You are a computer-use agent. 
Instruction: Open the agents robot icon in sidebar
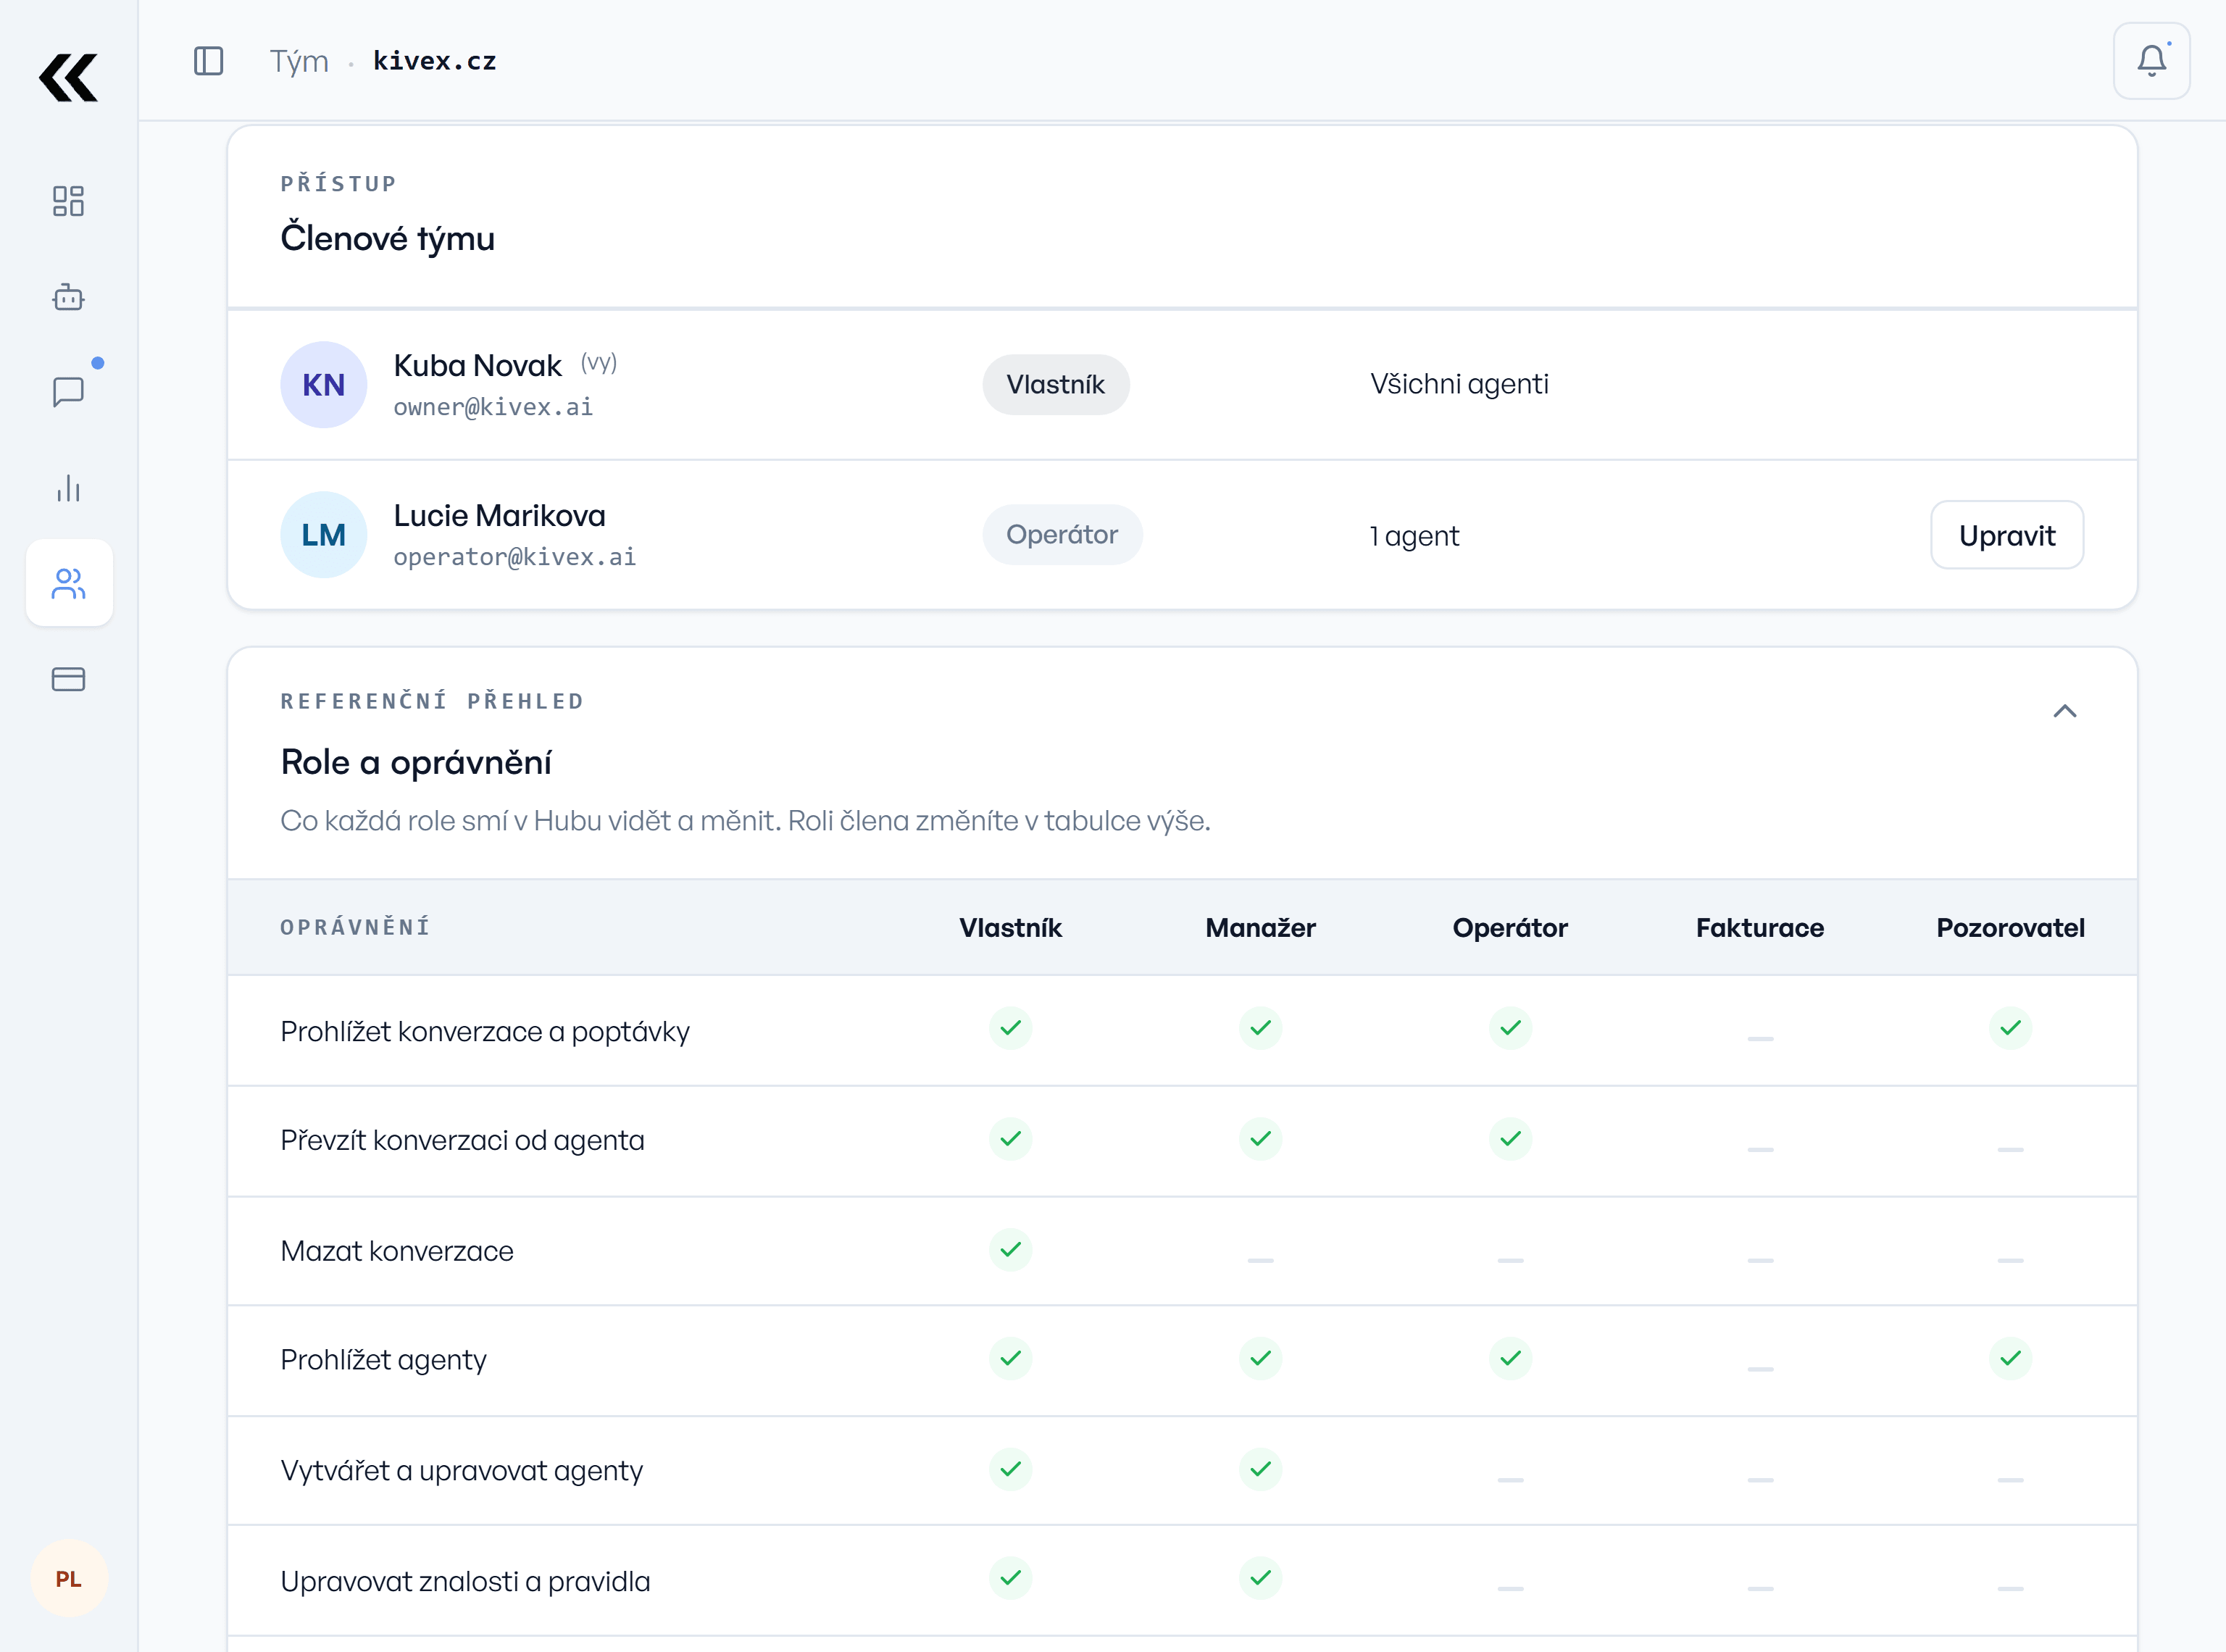coord(68,297)
